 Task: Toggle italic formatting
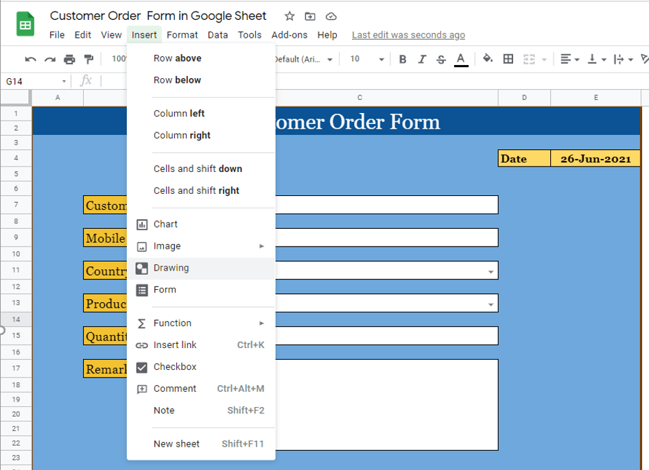[x=422, y=60]
